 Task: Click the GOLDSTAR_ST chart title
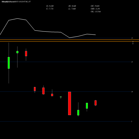tap(16, 2)
